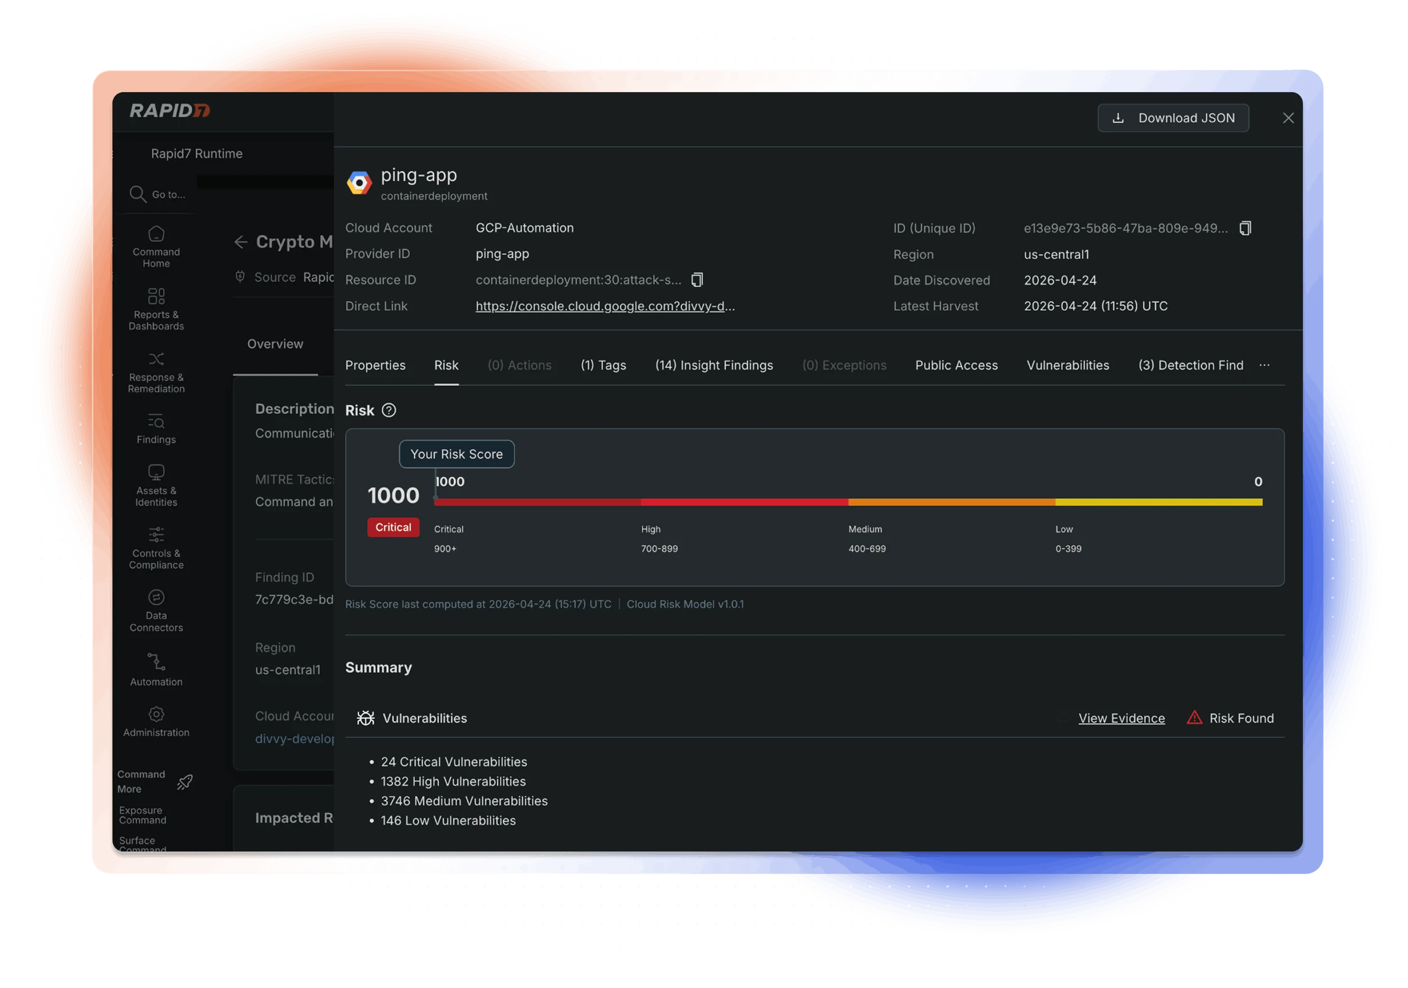This screenshot has width=1408, height=988.
Task: Go to Response & Remediation
Action: 156,373
